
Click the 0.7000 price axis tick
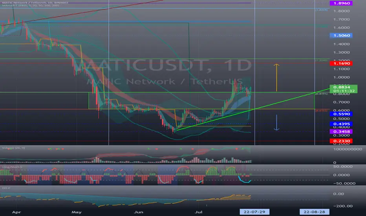point(342,102)
